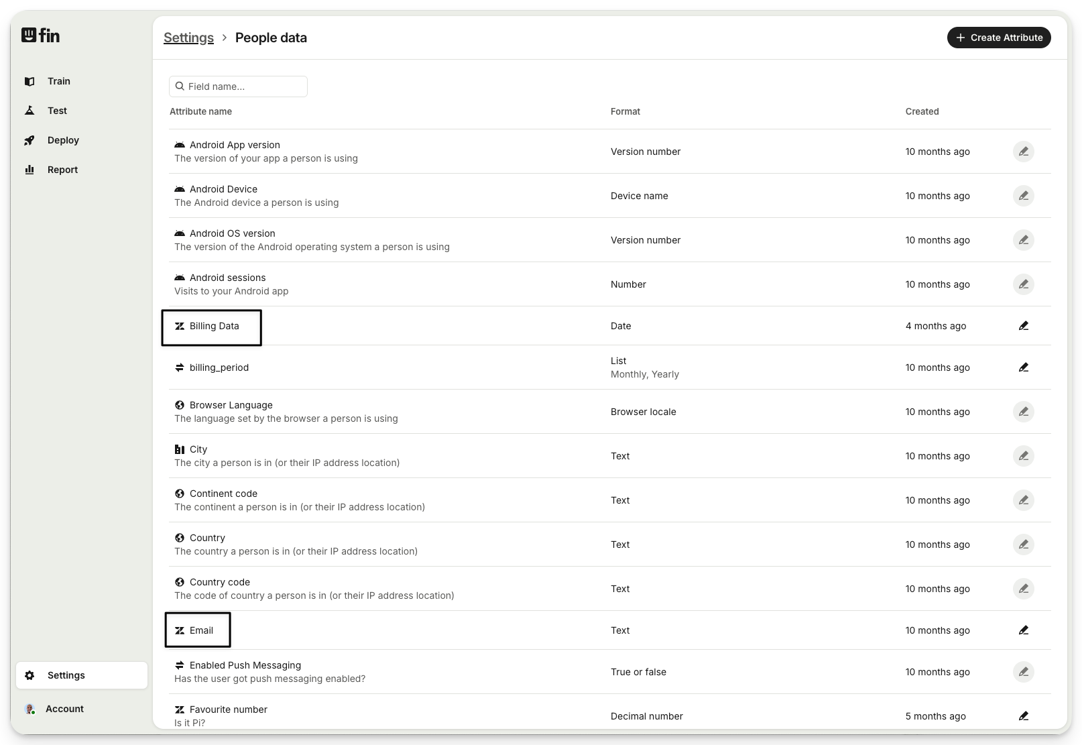Navigate to the Deploy section

point(63,140)
